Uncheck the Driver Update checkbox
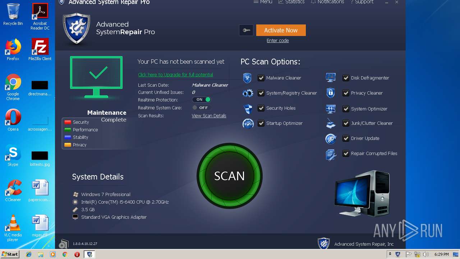 346,138
